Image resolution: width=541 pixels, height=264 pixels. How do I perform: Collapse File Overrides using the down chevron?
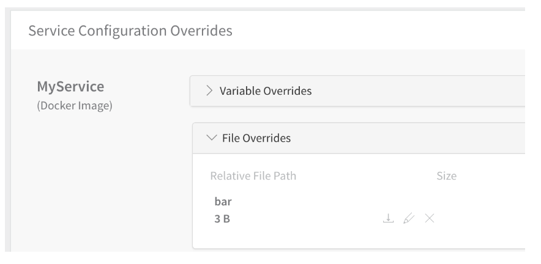tap(212, 137)
